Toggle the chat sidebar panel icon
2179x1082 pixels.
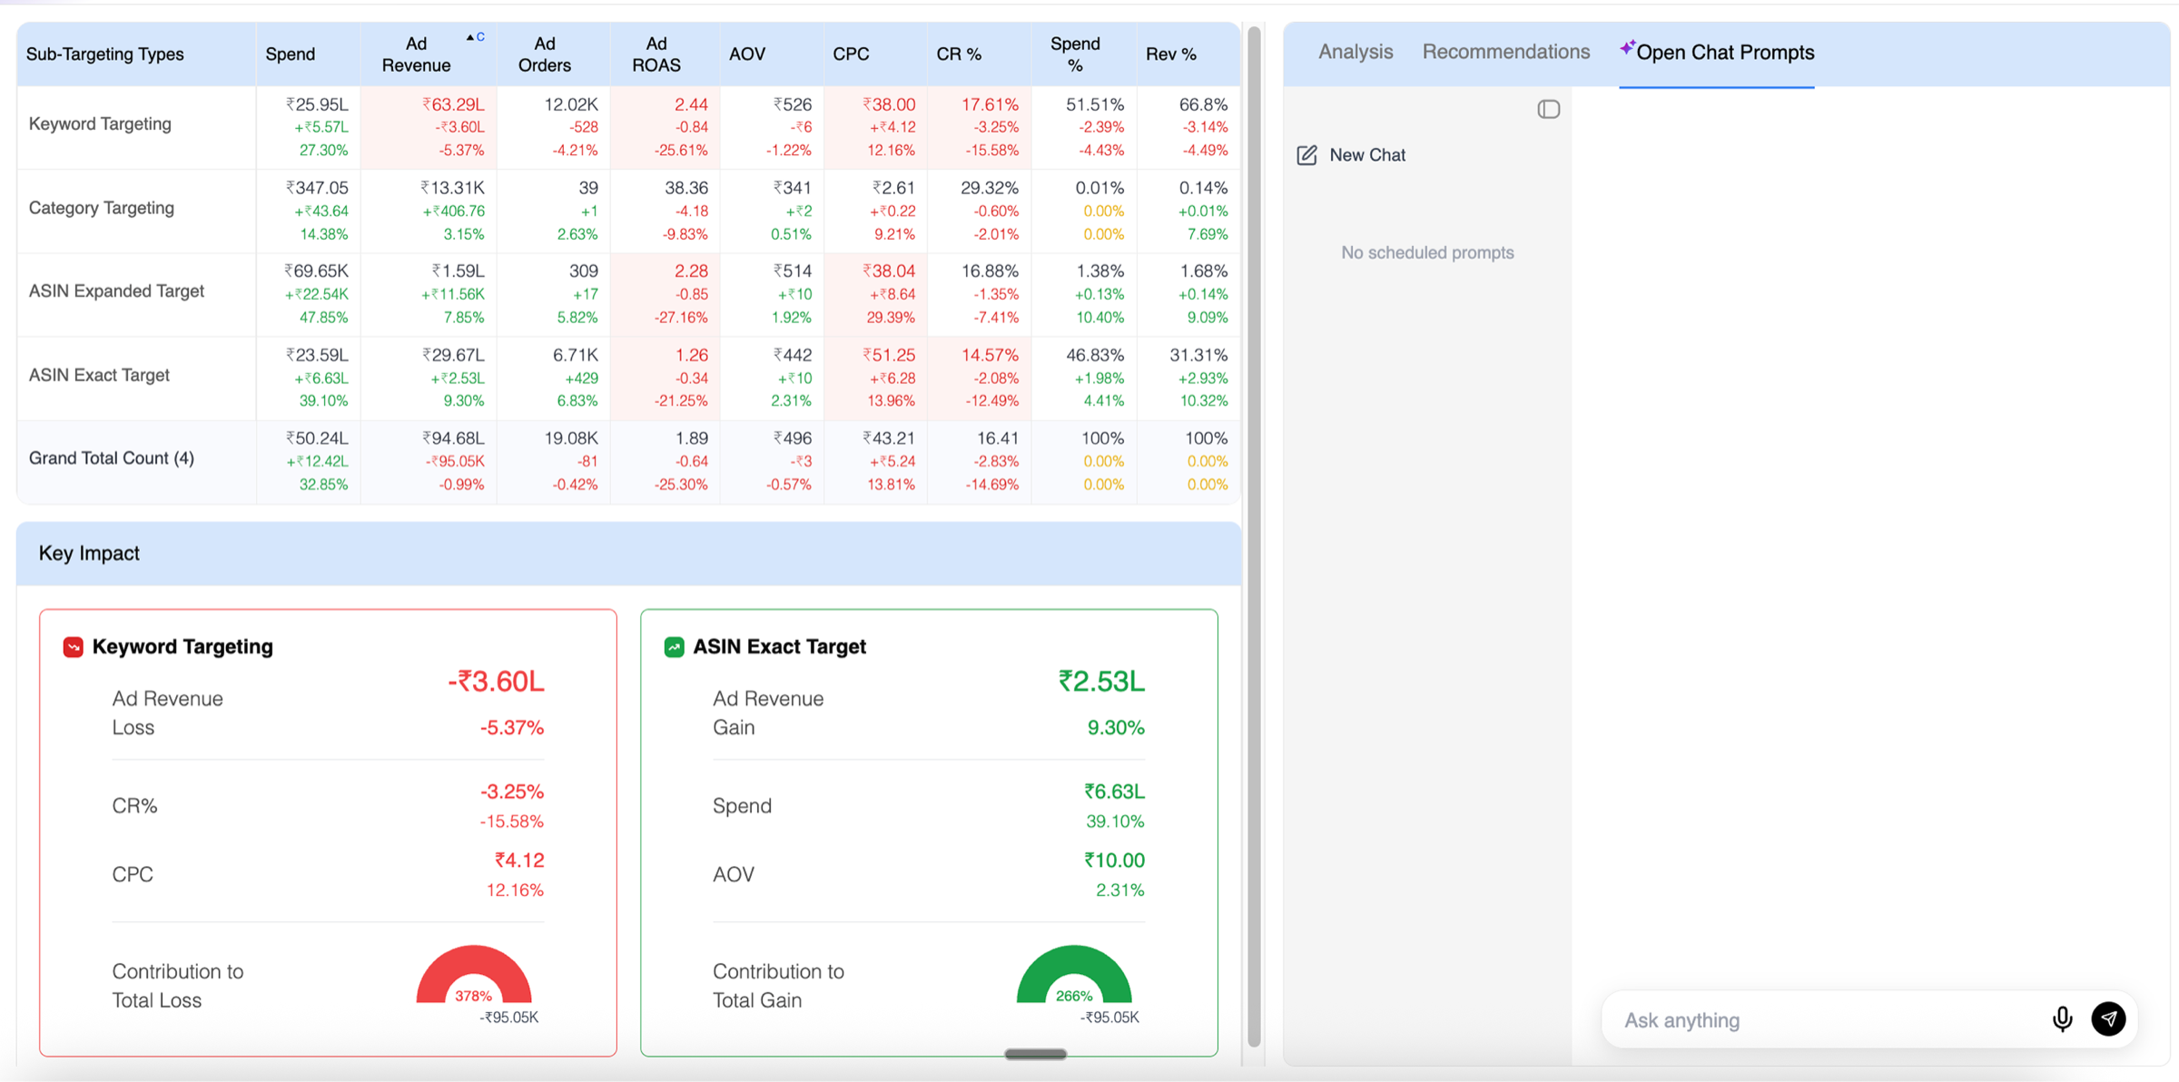point(1548,110)
